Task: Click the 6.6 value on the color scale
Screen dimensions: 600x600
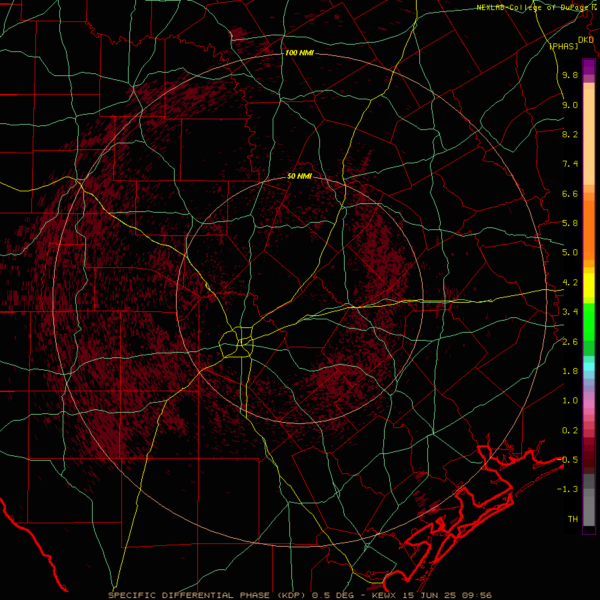Action: [570, 193]
